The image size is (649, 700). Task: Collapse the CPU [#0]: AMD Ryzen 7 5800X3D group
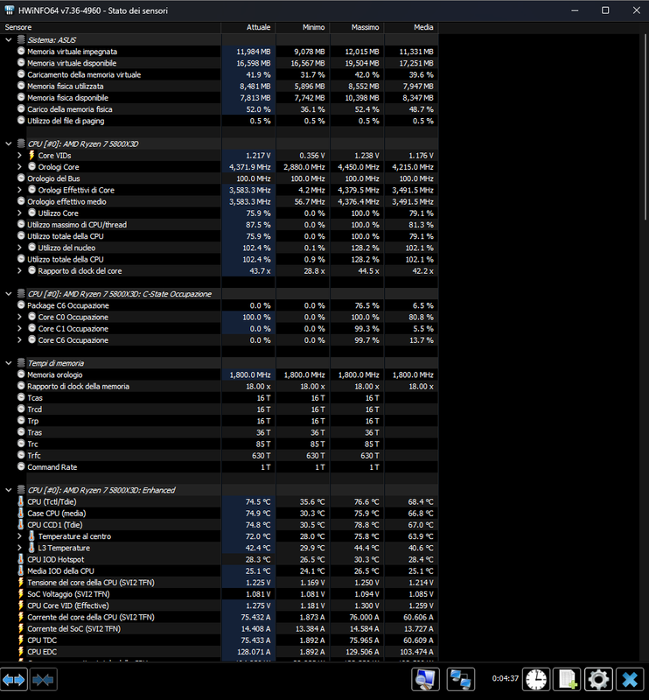(x=9, y=143)
